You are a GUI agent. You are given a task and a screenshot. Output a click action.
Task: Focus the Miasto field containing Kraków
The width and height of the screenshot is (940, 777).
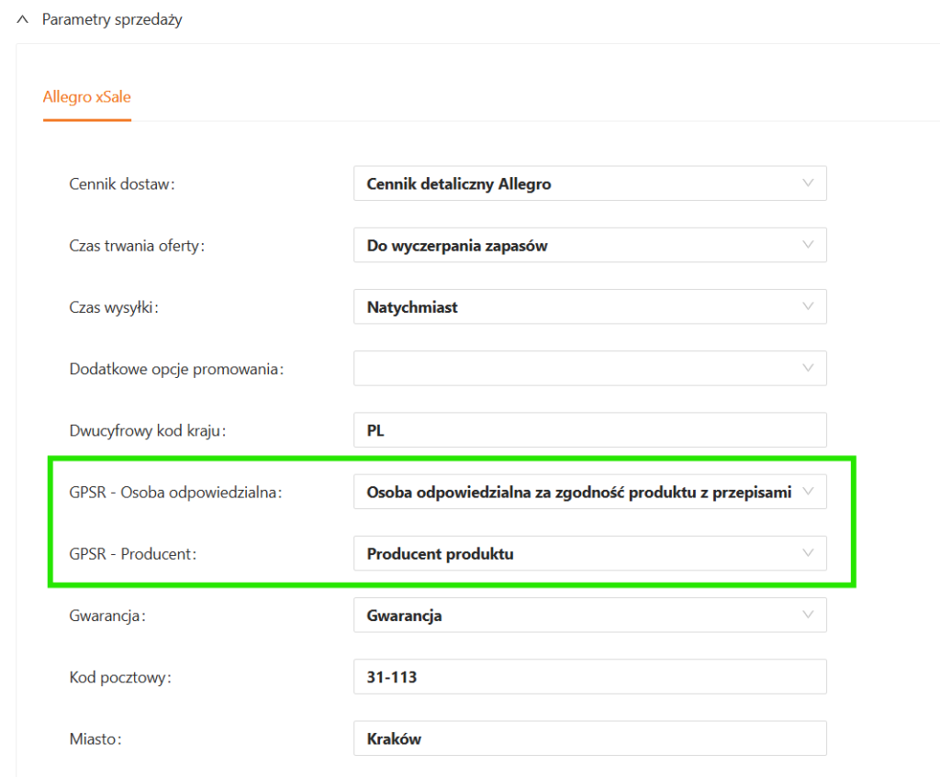pyautogui.click(x=589, y=738)
